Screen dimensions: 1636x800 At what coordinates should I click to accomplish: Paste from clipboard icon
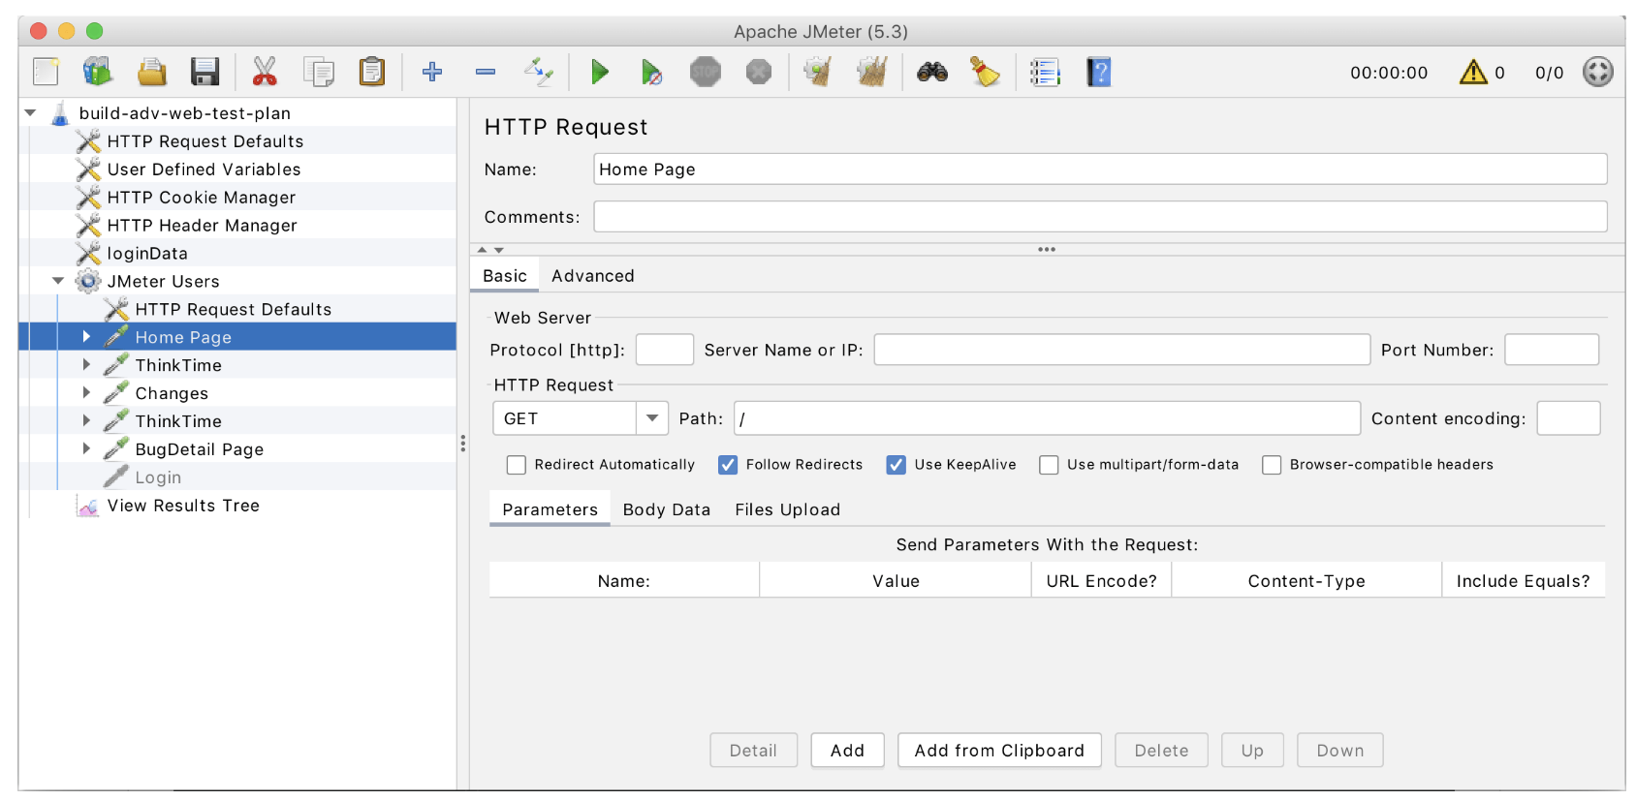[x=372, y=72]
